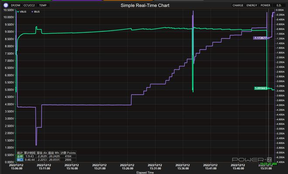Select the blue 窗口 statistics row label

(x=20, y=160)
